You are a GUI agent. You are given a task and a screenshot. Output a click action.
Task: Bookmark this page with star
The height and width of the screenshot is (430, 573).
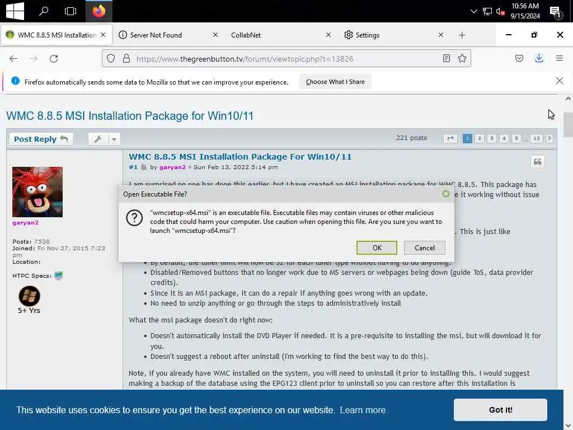click(x=462, y=58)
